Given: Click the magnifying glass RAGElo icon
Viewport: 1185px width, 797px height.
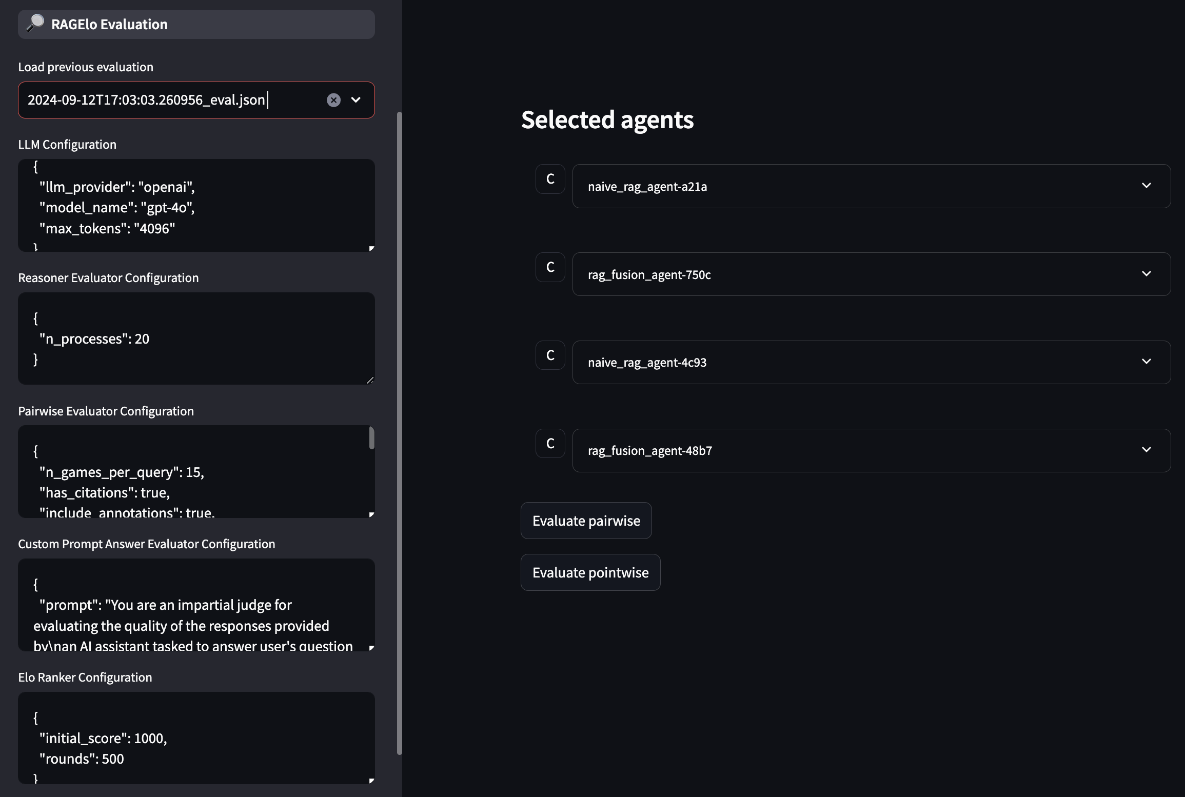Looking at the screenshot, I should coord(35,23).
